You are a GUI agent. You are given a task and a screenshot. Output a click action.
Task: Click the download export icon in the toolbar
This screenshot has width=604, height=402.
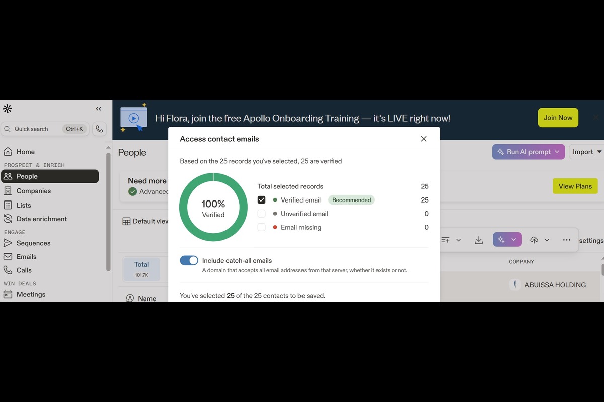(x=479, y=240)
